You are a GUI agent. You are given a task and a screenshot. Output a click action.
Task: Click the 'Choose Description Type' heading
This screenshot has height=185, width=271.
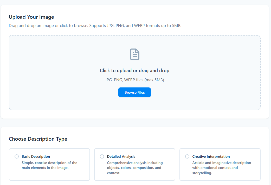point(38,139)
